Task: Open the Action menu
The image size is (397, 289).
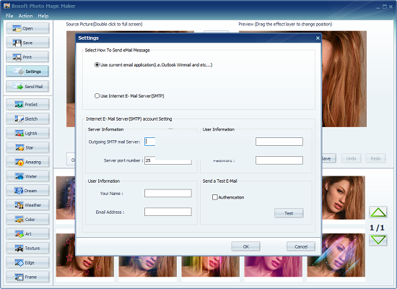Action: pyautogui.click(x=25, y=16)
